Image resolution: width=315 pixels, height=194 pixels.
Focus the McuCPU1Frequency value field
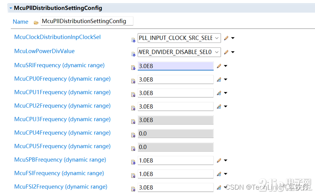175,93
